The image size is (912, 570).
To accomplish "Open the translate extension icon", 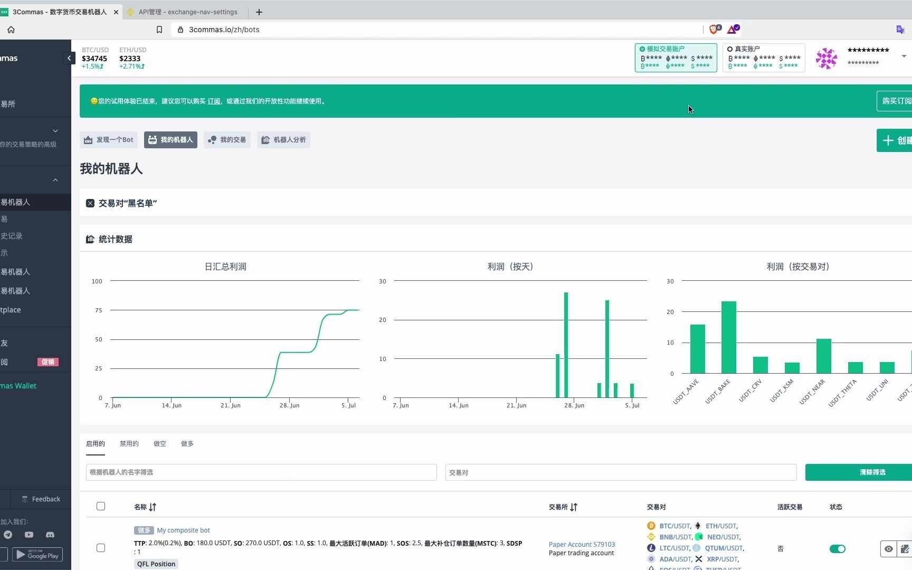I will (900, 30).
